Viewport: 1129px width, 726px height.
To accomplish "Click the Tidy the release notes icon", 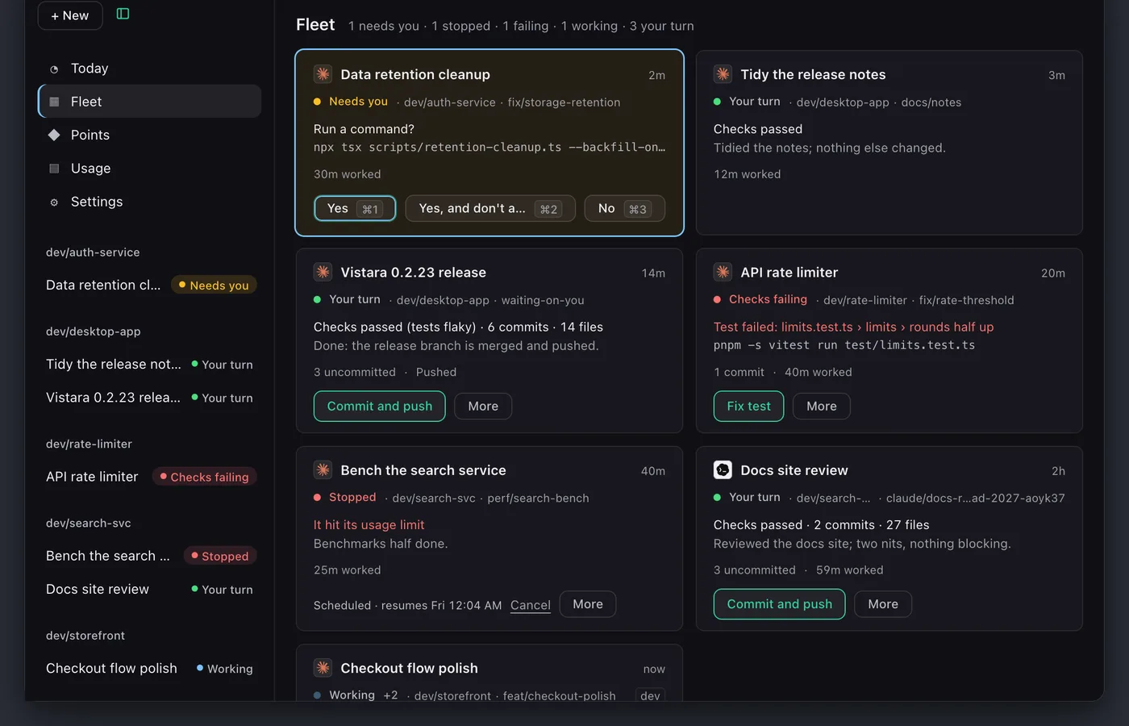I will click(x=723, y=74).
